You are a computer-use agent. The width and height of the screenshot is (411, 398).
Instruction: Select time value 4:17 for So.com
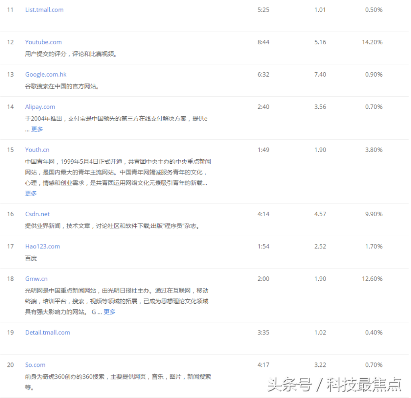point(263,365)
